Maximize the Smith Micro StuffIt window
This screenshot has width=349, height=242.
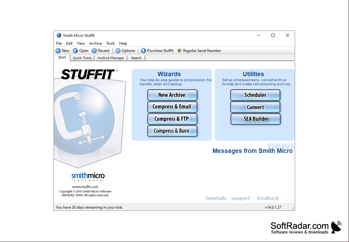[x=273, y=35]
